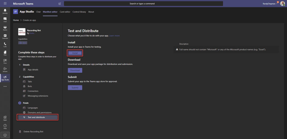
Task: Expand the more apps ellipsis
Action: coord(5,87)
